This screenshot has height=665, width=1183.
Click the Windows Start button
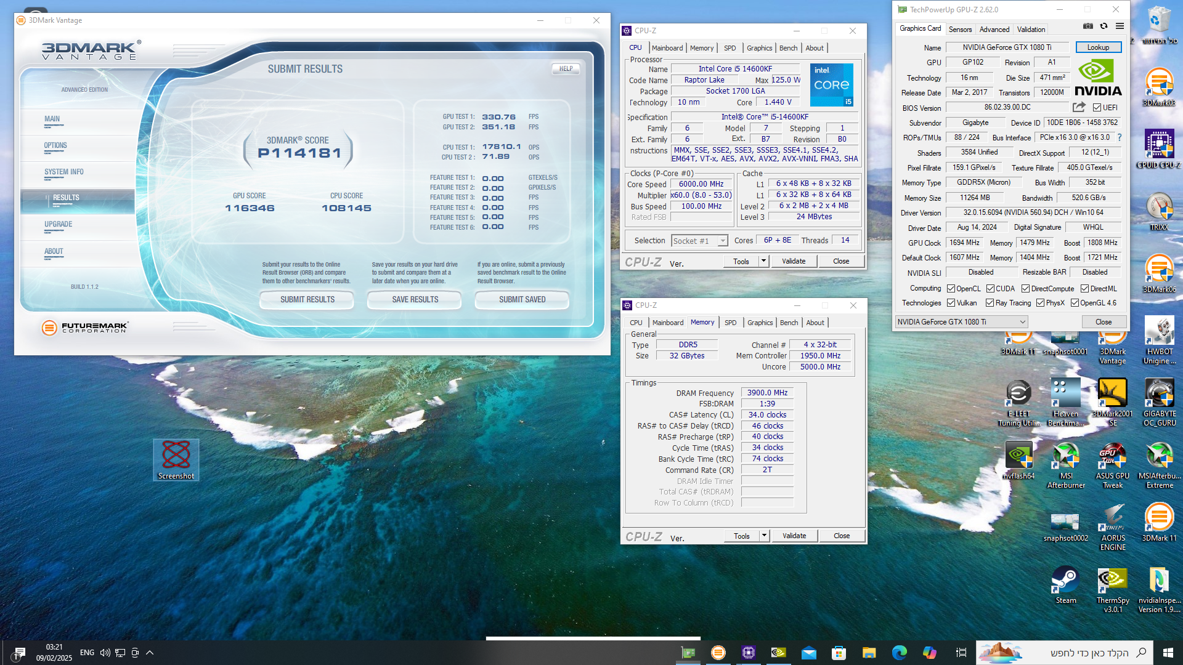1168,652
